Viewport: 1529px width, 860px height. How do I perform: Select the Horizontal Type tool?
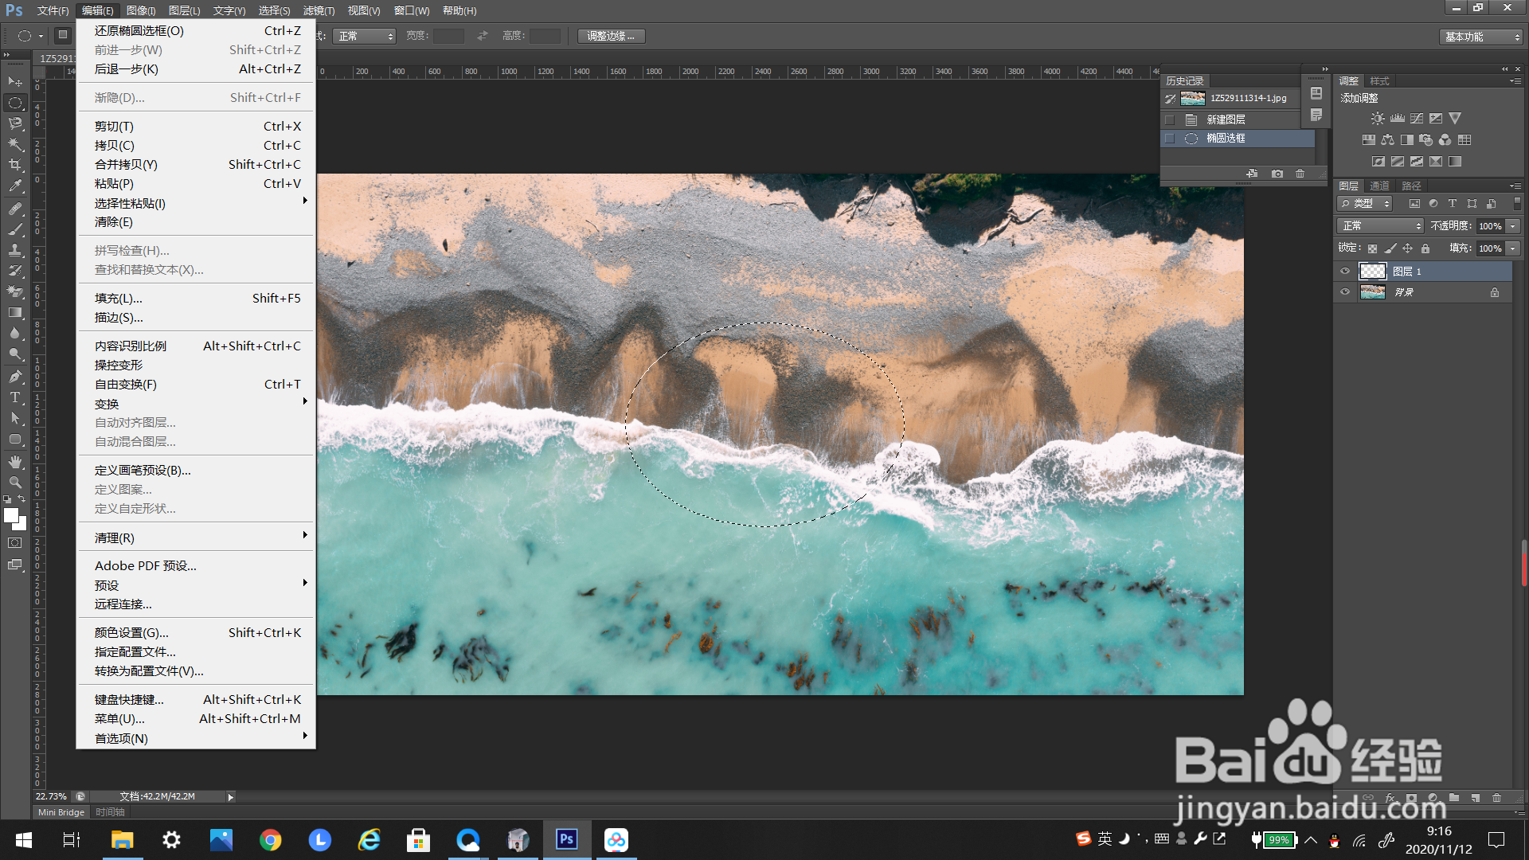pyautogui.click(x=15, y=397)
